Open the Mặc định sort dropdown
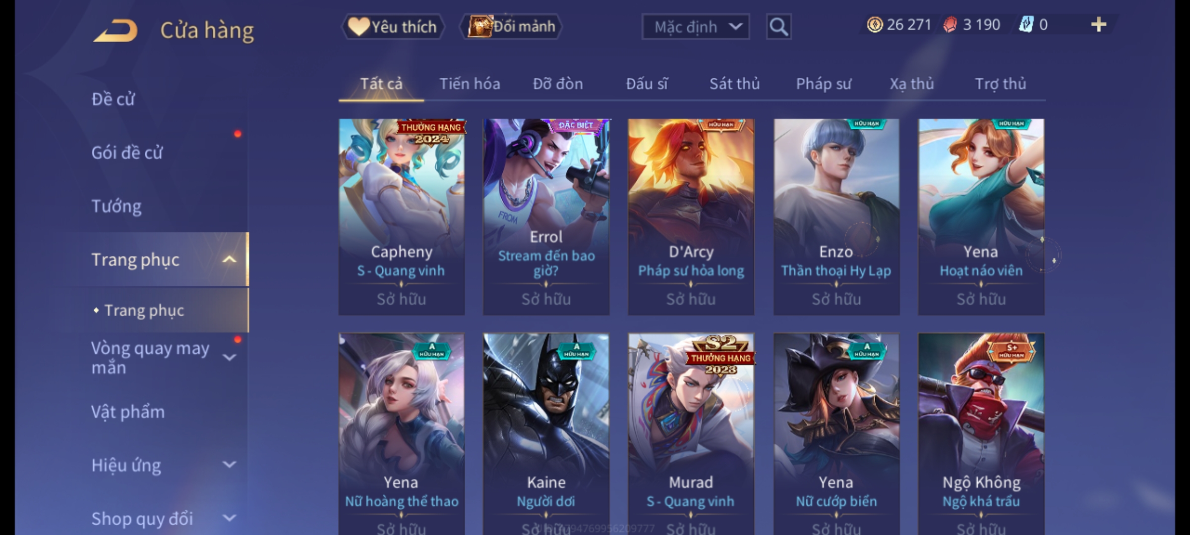The width and height of the screenshot is (1190, 535). (696, 27)
